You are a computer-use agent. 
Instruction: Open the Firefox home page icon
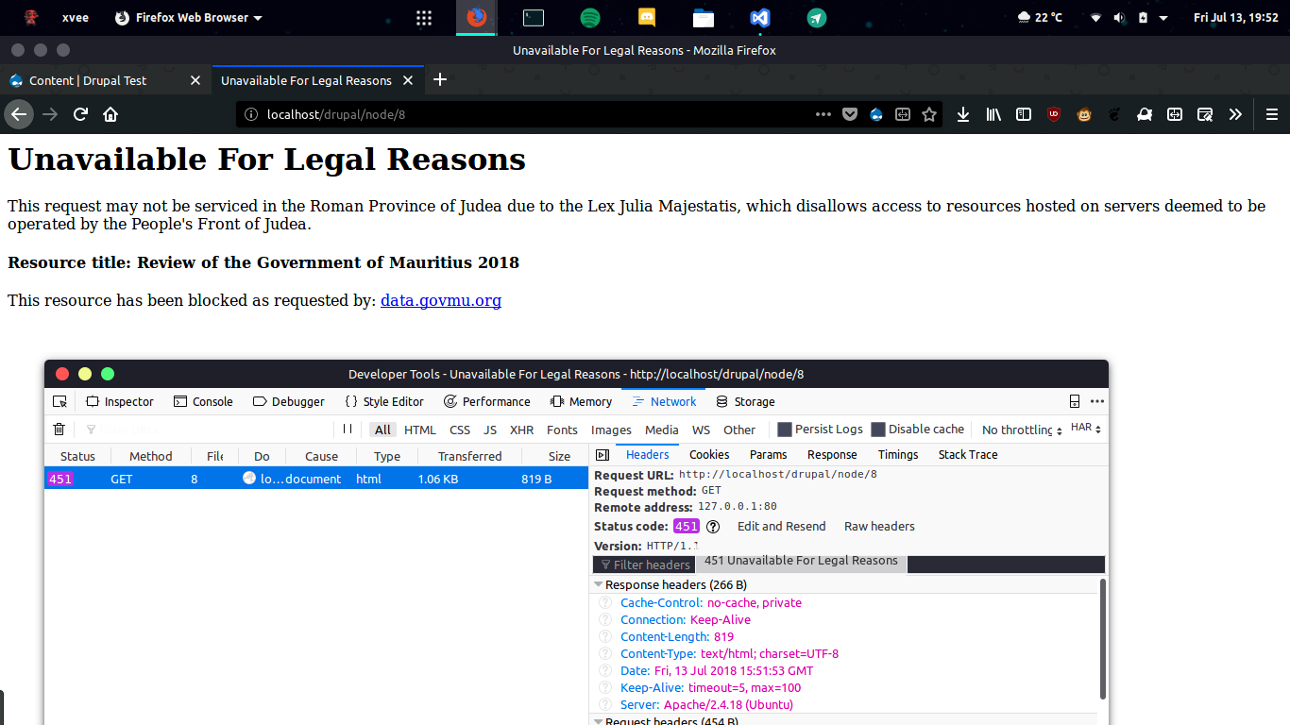[110, 114]
